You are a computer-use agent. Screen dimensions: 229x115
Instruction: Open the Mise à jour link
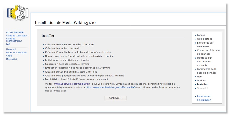12,59
